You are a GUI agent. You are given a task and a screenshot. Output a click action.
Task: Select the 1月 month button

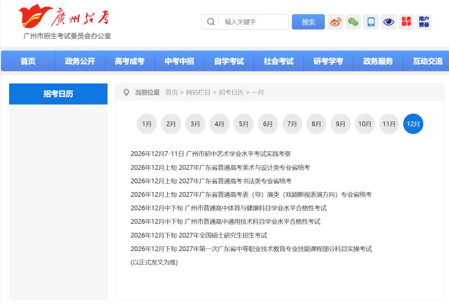(147, 124)
